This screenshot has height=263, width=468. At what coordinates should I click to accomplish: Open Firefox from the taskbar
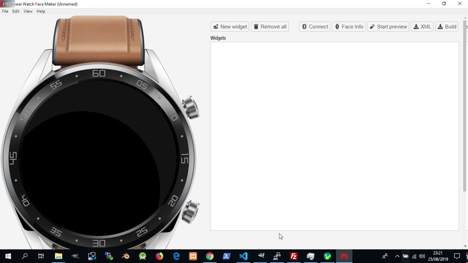pyautogui.click(x=159, y=256)
